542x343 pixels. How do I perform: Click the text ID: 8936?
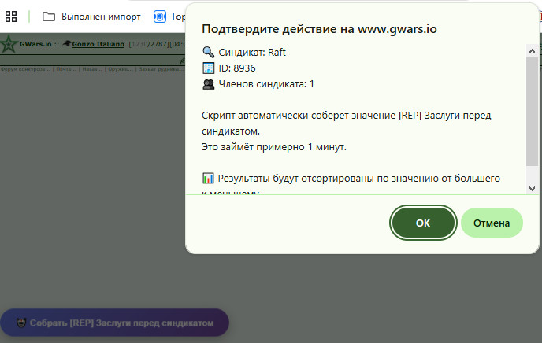point(237,68)
